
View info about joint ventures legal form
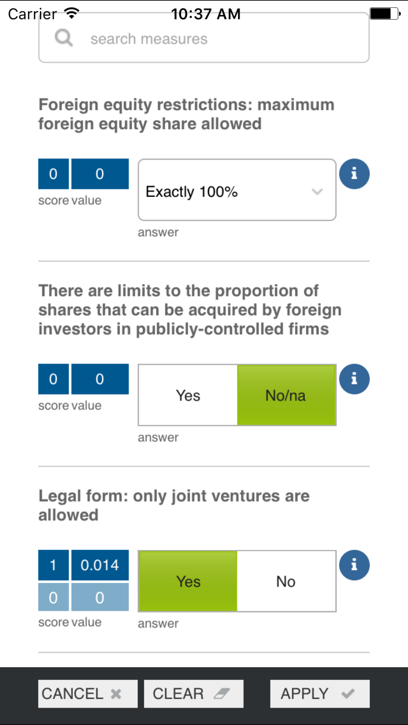click(354, 565)
